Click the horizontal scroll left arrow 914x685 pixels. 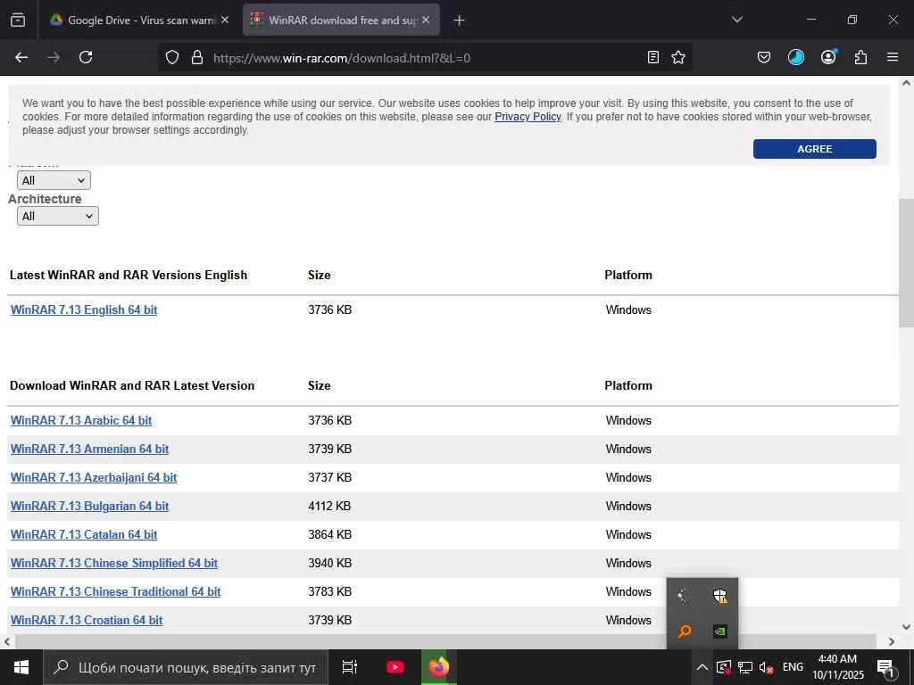(7, 641)
